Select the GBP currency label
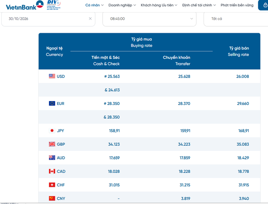The height and width of the screenshot is (204, 268). click(61, 144)
